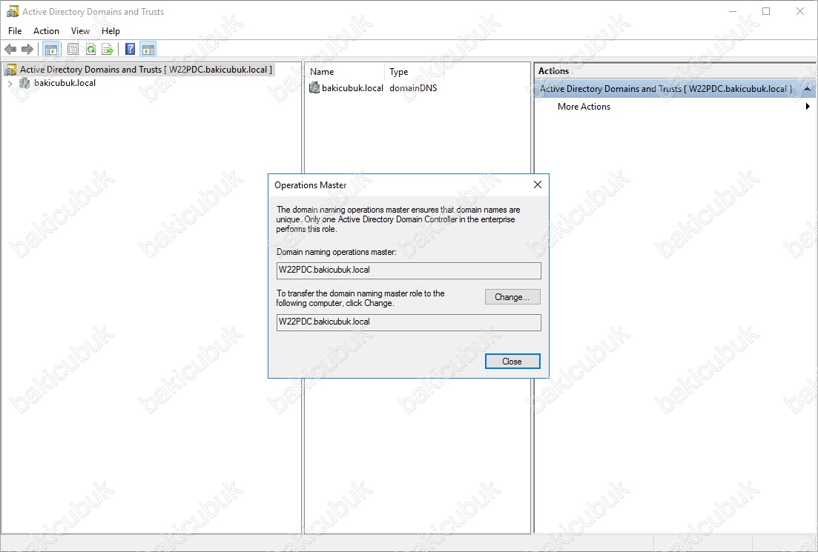Click the Forward arrow toolbar icon
This screenshot has width=818, height=552.
[x=27, y=50]
